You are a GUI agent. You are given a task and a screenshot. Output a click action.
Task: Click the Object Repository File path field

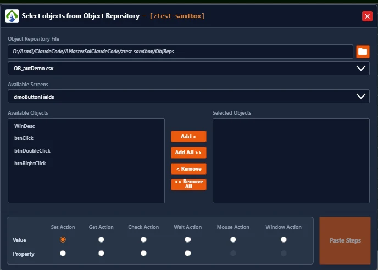(180, 52)
